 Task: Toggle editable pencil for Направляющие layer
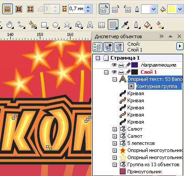tap(128, 65)
